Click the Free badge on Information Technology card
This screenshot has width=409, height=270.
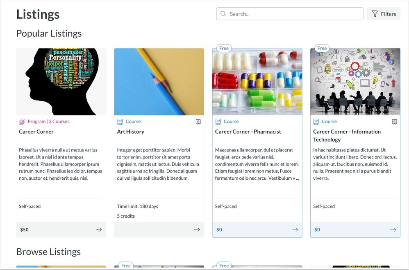[x=322, y=48]
